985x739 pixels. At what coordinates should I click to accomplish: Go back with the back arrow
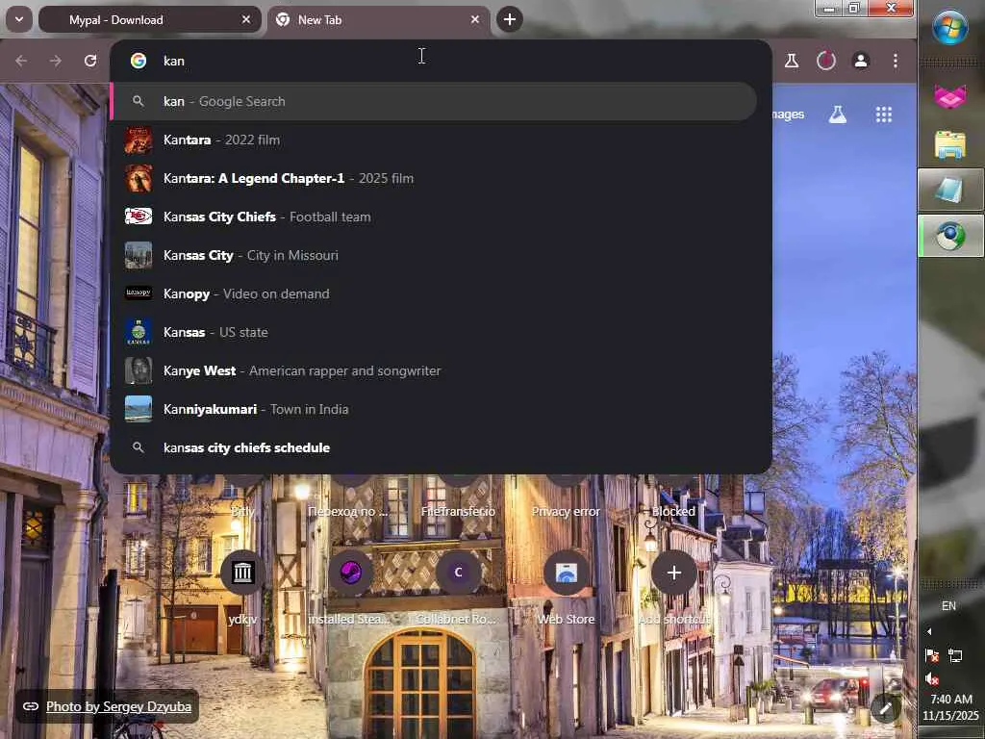21,61
